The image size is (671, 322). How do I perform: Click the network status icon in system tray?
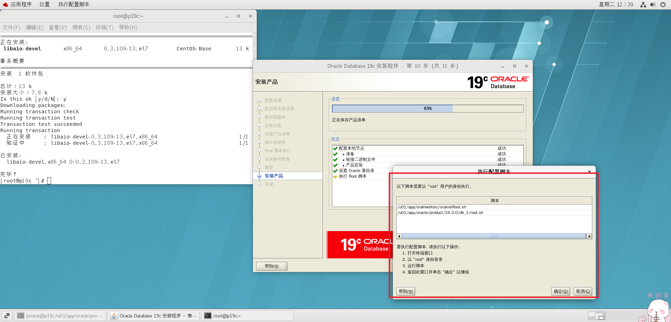[643, 5]
